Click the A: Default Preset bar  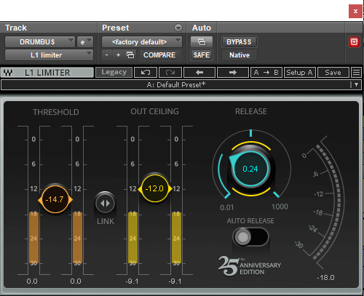pos(181,85)
